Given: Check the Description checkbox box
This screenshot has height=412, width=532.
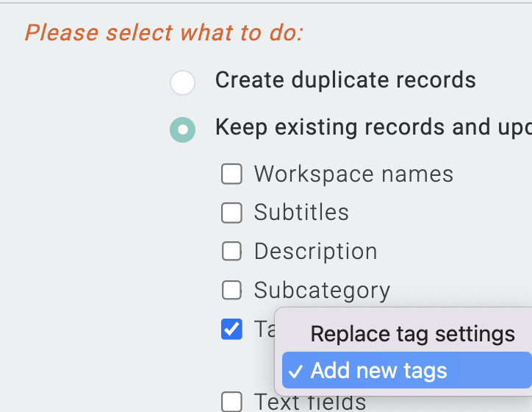Looking at the screenshot, I should coord(232,252).
